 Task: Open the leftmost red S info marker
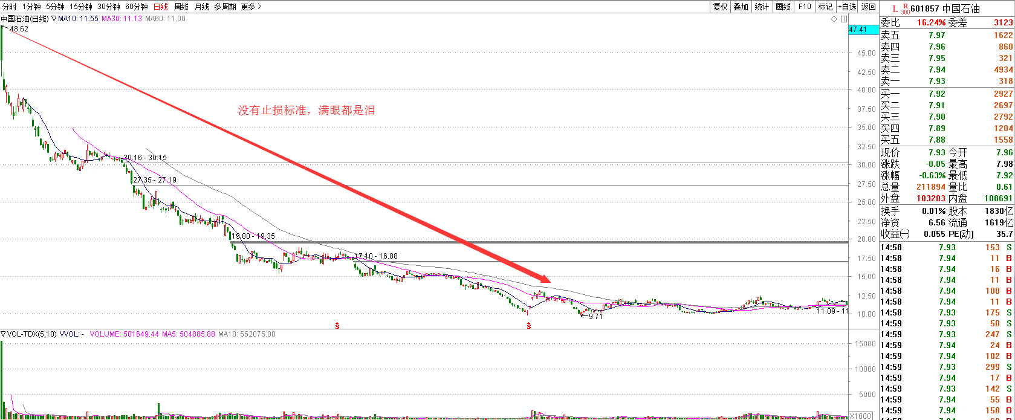[337, 326]
